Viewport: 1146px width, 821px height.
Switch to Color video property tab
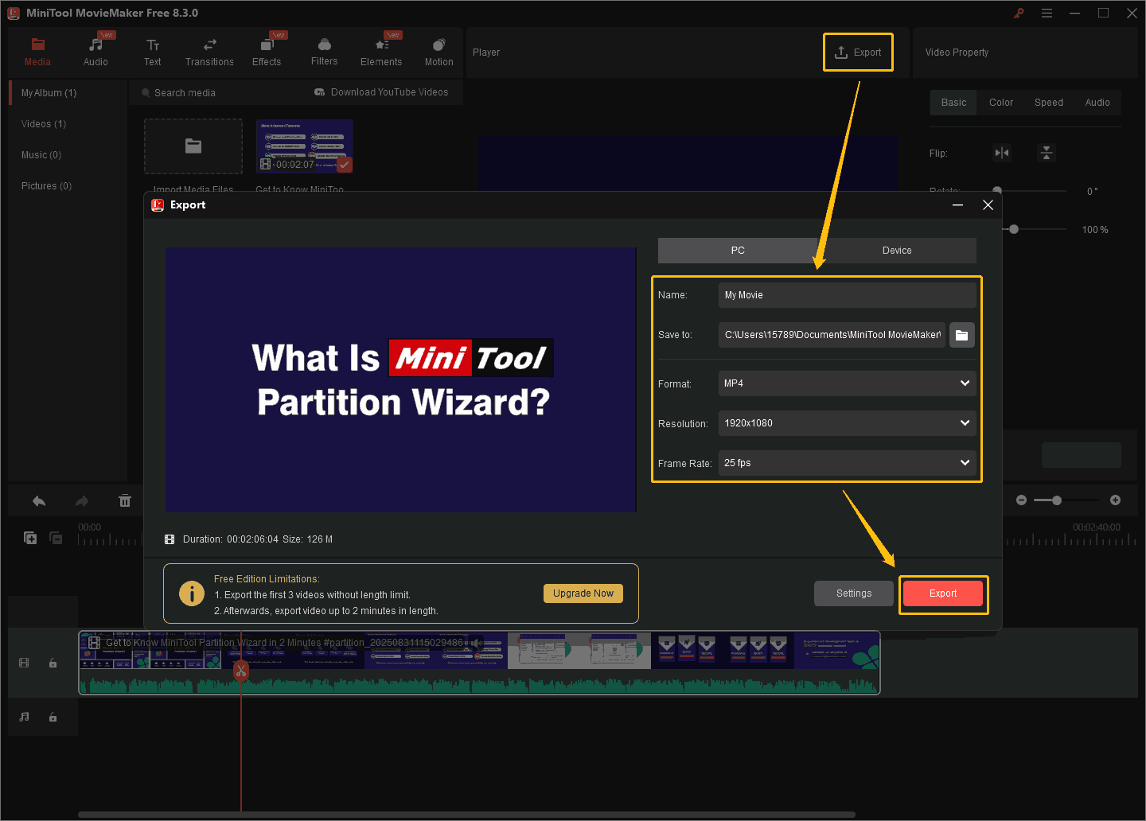[x=1001, y=103]
